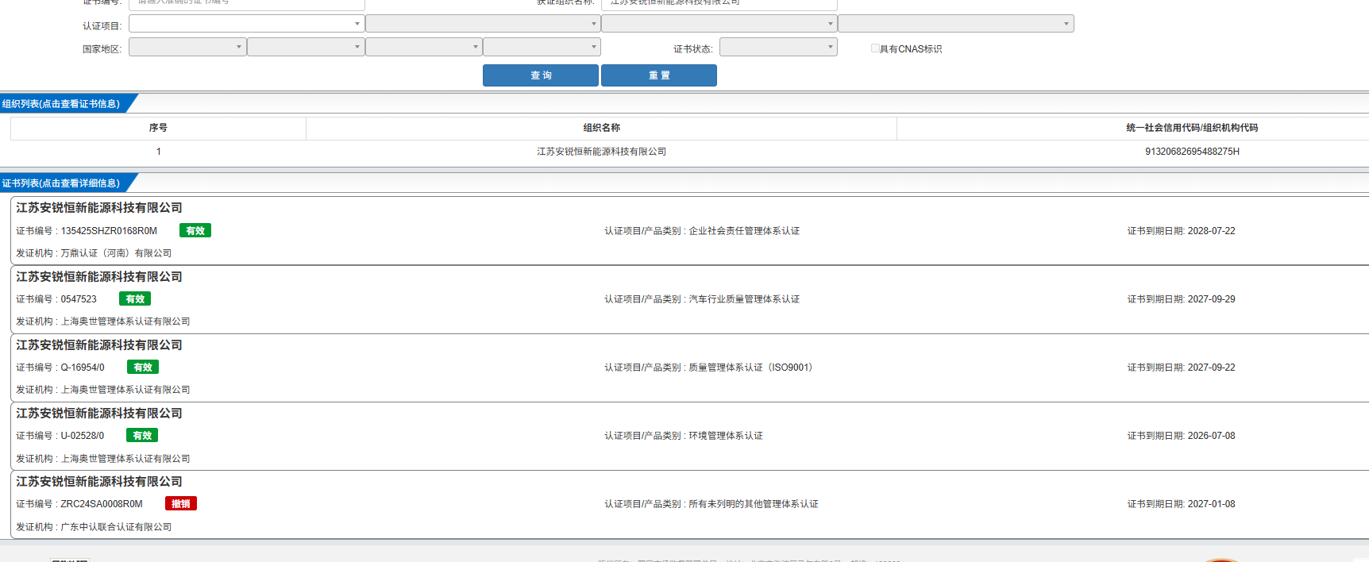Viewport: 1369px width, 562px height.
Task: Open the third 国家地区 dropdown
Action: [x=424, y=47]
